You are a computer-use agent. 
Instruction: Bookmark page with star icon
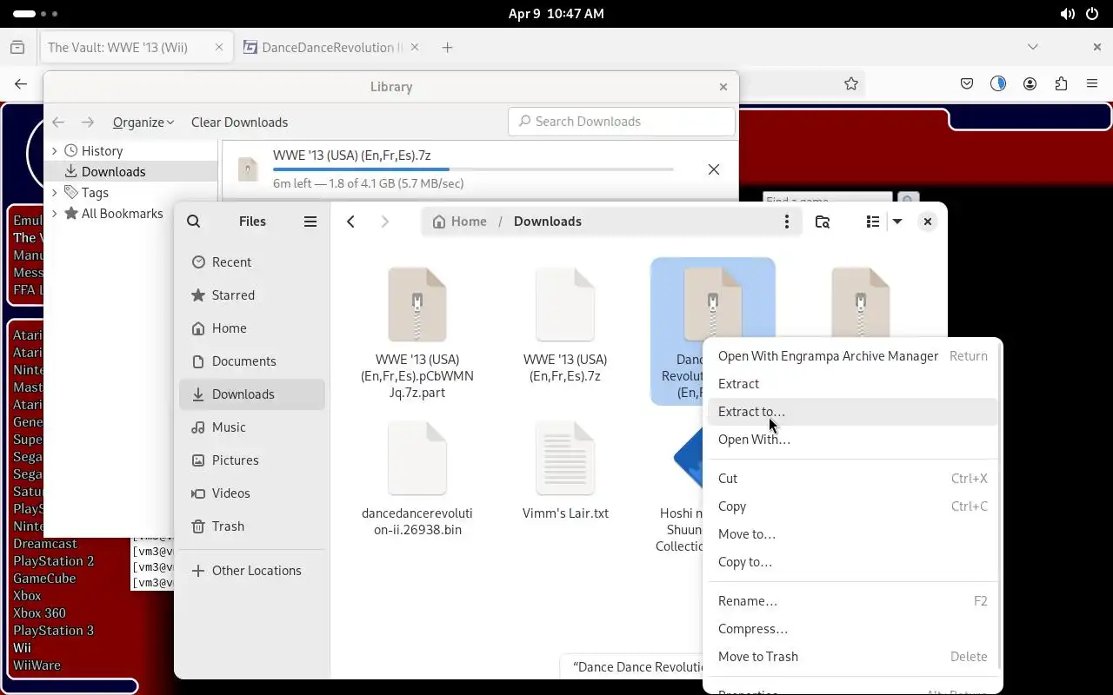851,84
